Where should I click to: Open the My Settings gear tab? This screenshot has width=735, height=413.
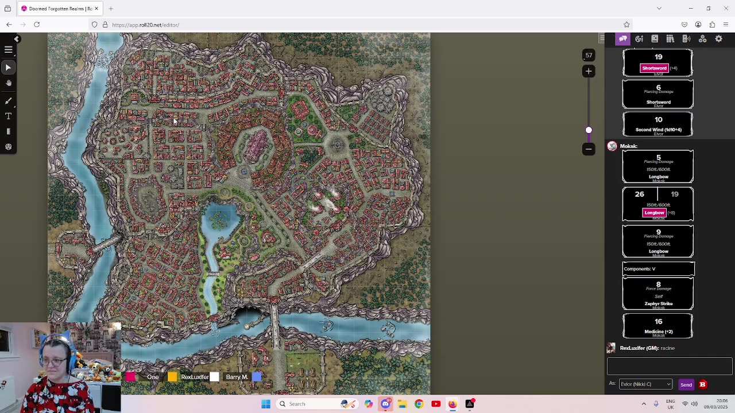point(718,39)
